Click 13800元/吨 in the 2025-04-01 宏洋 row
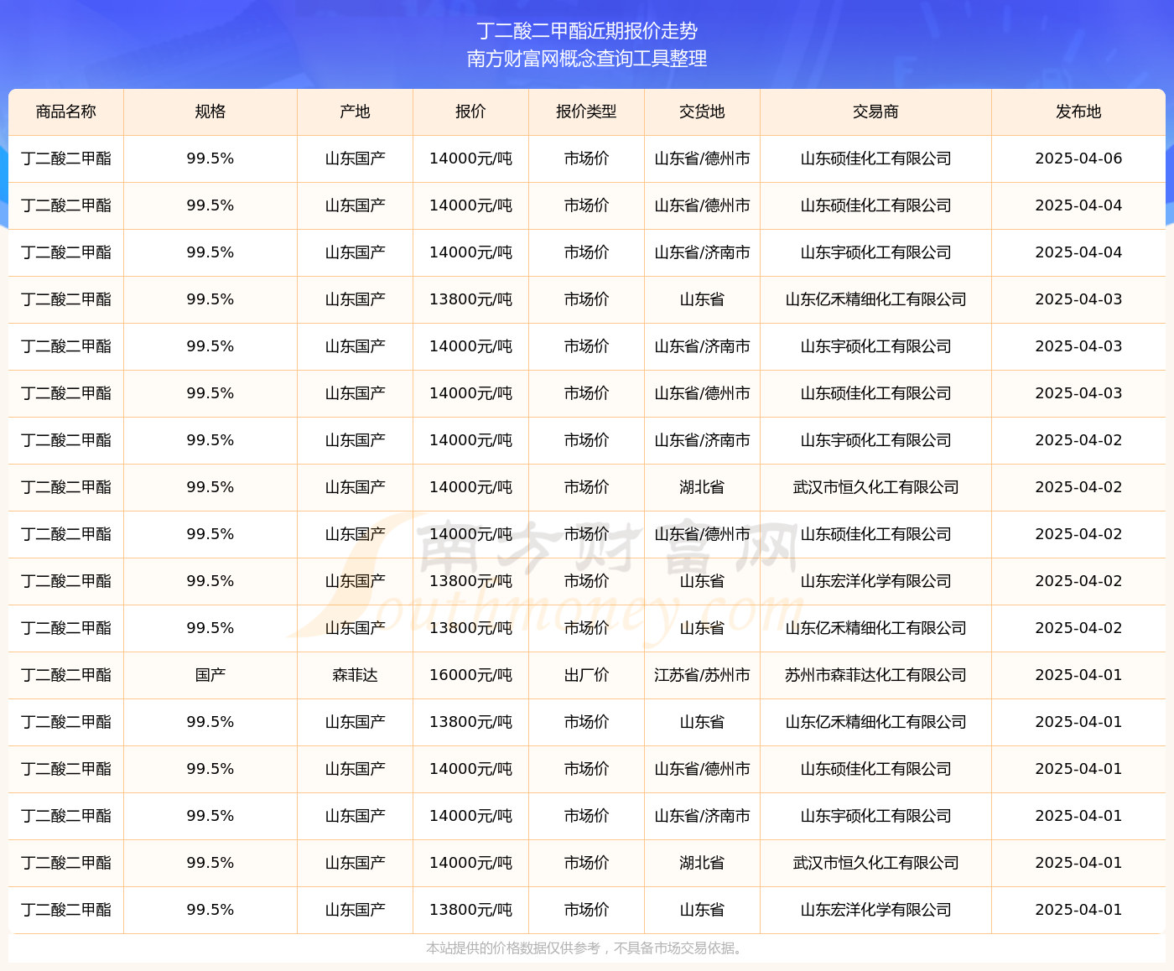This screenshot has width=1174, height=971. [x=470, y=910]
